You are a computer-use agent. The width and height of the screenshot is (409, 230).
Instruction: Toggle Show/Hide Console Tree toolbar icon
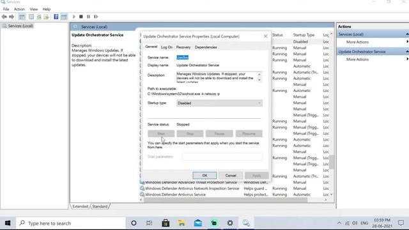coord(22,17)
